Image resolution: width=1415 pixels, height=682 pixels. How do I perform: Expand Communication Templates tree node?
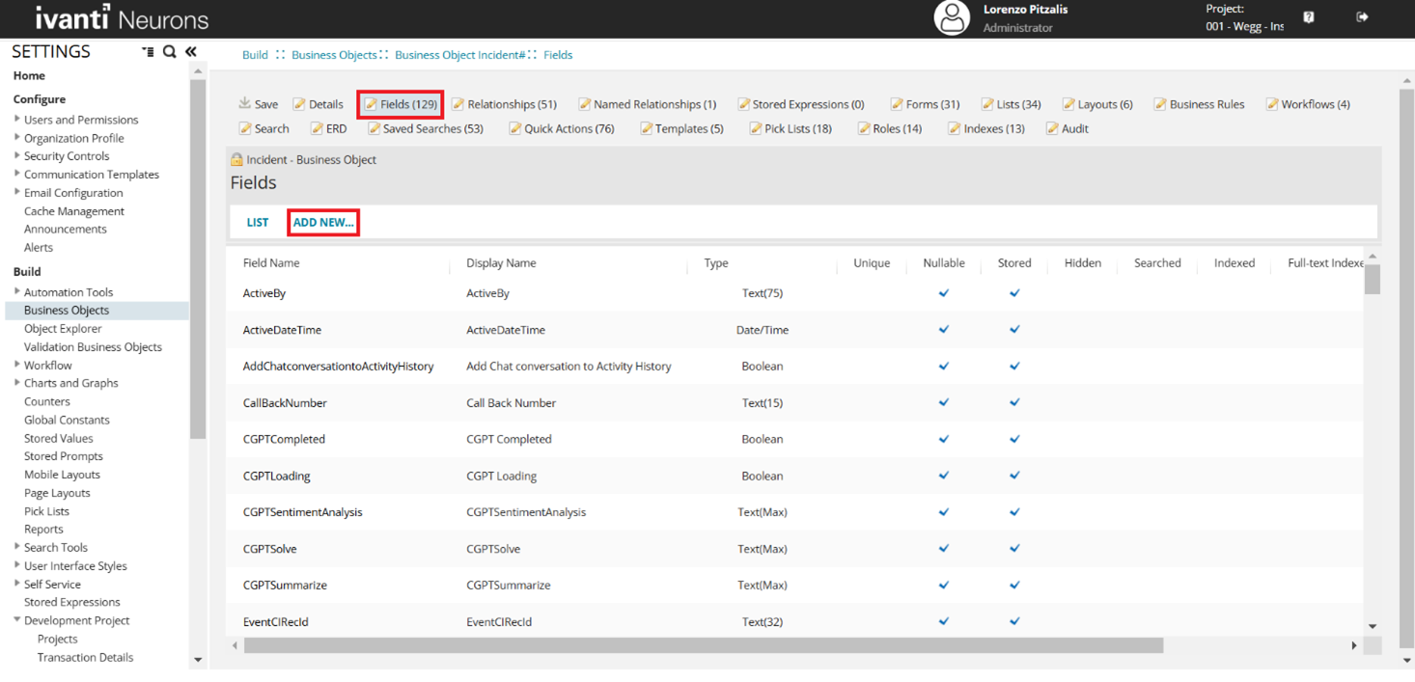point(17,174)
